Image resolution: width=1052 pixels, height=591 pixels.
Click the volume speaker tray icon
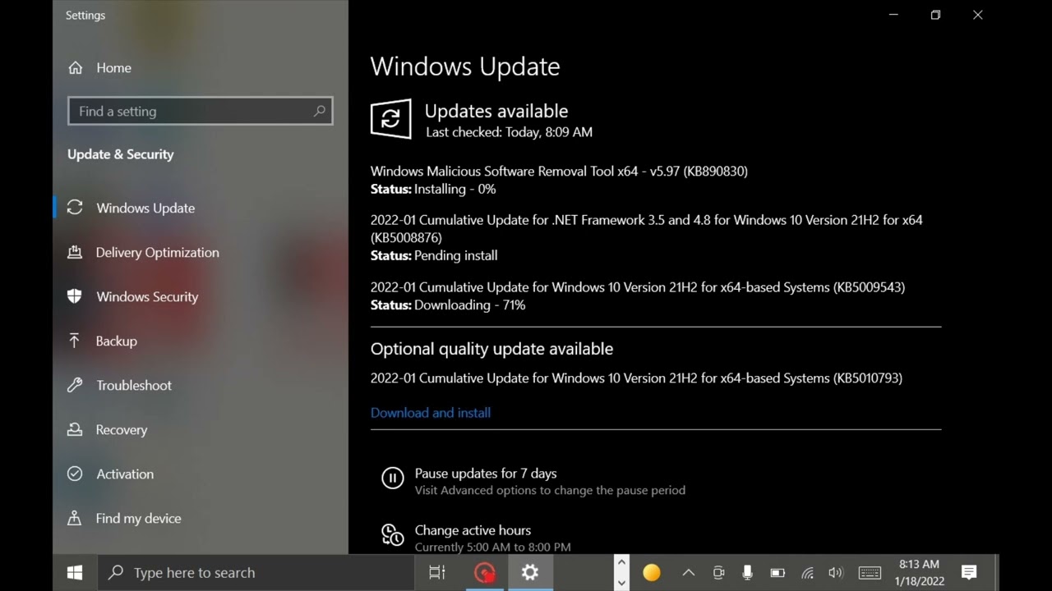[836, 573]
